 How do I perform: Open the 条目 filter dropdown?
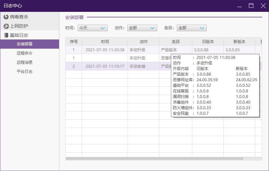[x=192, y=28]
